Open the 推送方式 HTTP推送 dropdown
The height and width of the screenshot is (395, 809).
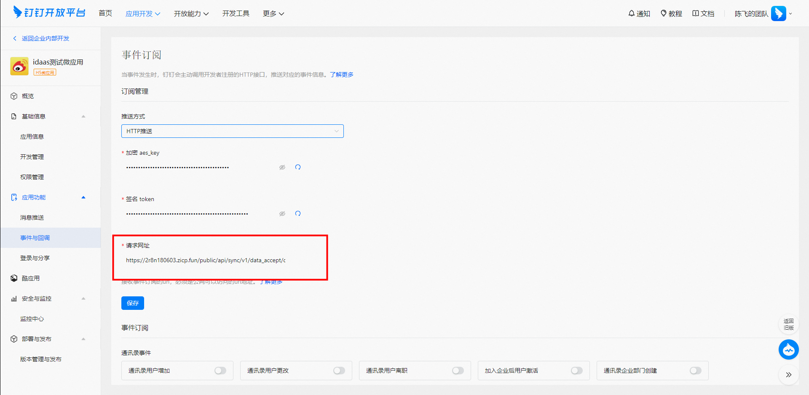point(232,131)
